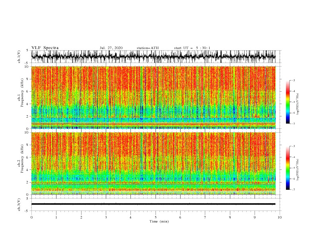Click the "6" kHz tick of ch.2 spectrogram
Screen dimensions: 315x244
tap(27, 157)
